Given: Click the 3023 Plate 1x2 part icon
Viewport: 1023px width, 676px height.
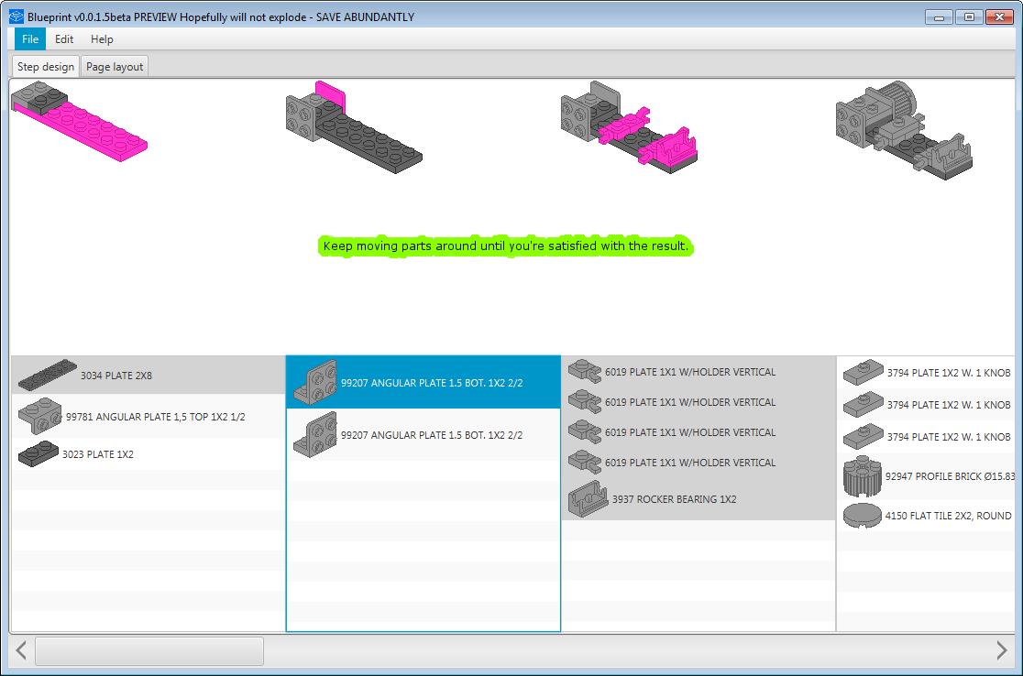Looking at the screenshot, I should (38, 453).
